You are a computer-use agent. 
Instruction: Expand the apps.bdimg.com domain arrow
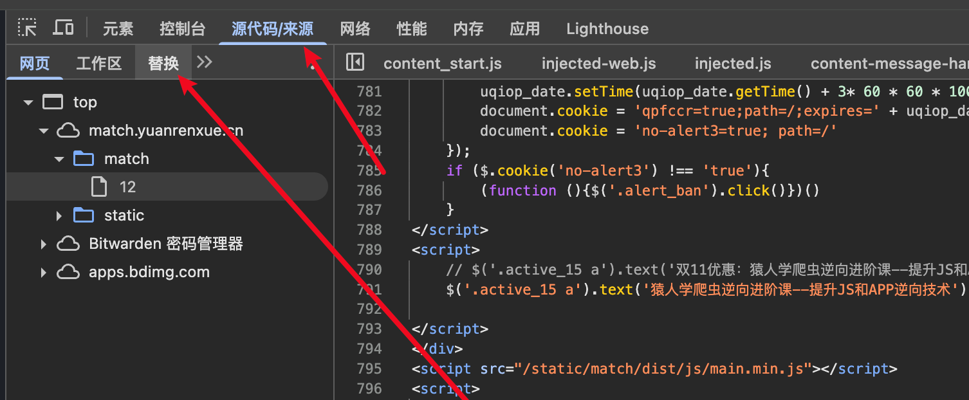tap(43, 272)
